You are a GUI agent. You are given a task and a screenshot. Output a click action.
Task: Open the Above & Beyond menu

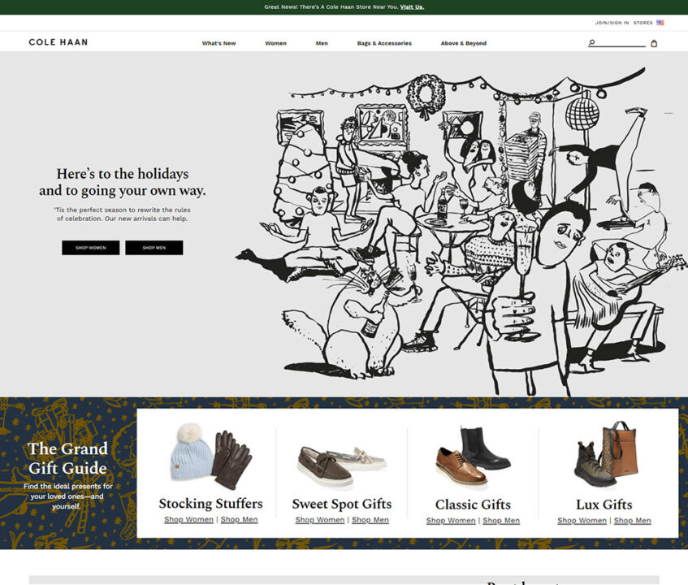tap(464, 42)
